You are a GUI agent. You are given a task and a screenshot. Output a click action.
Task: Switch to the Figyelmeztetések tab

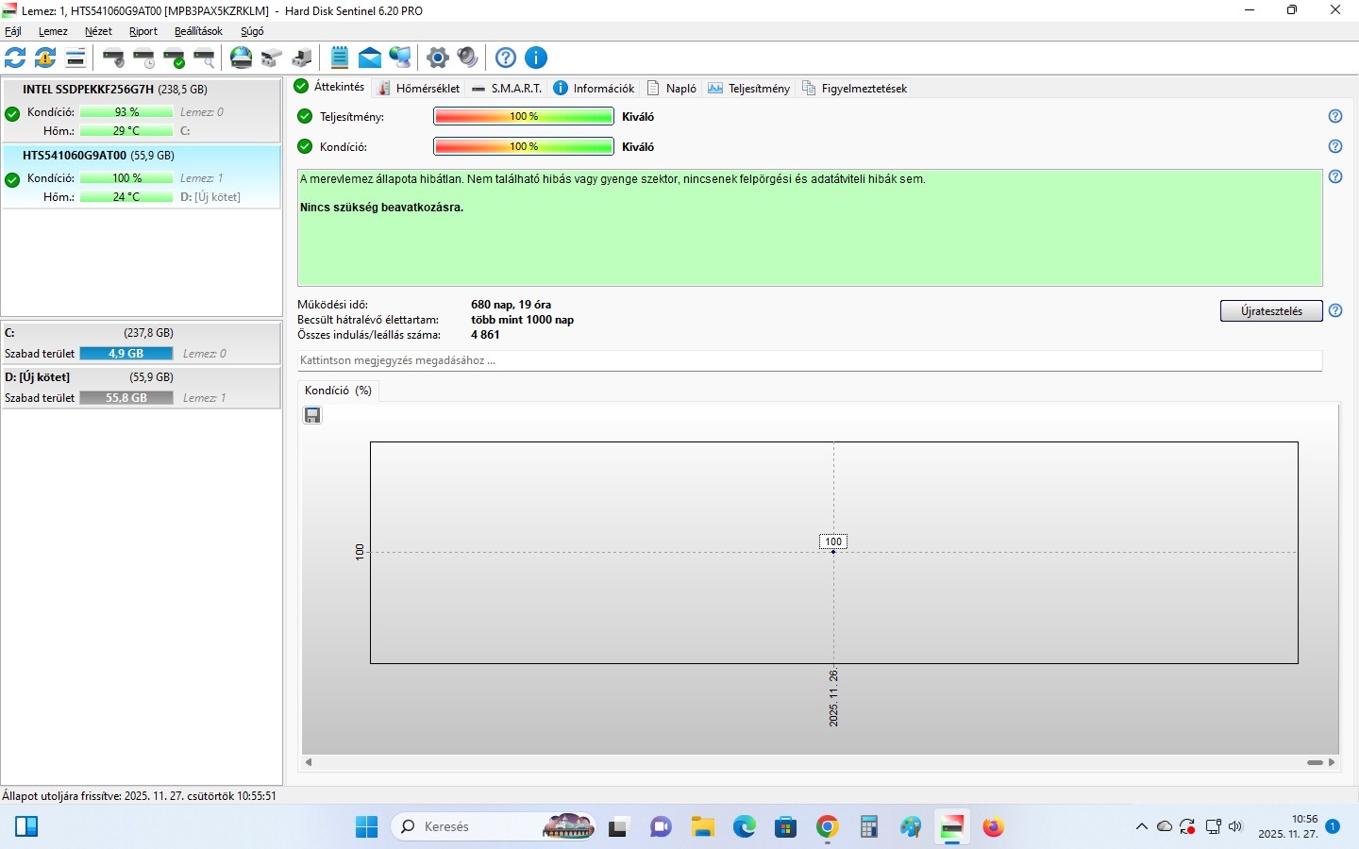(855, 88)
